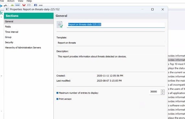Close the Properties dialog
The height and width of the screenshot is (119, 185).
[x=163, y=9]
